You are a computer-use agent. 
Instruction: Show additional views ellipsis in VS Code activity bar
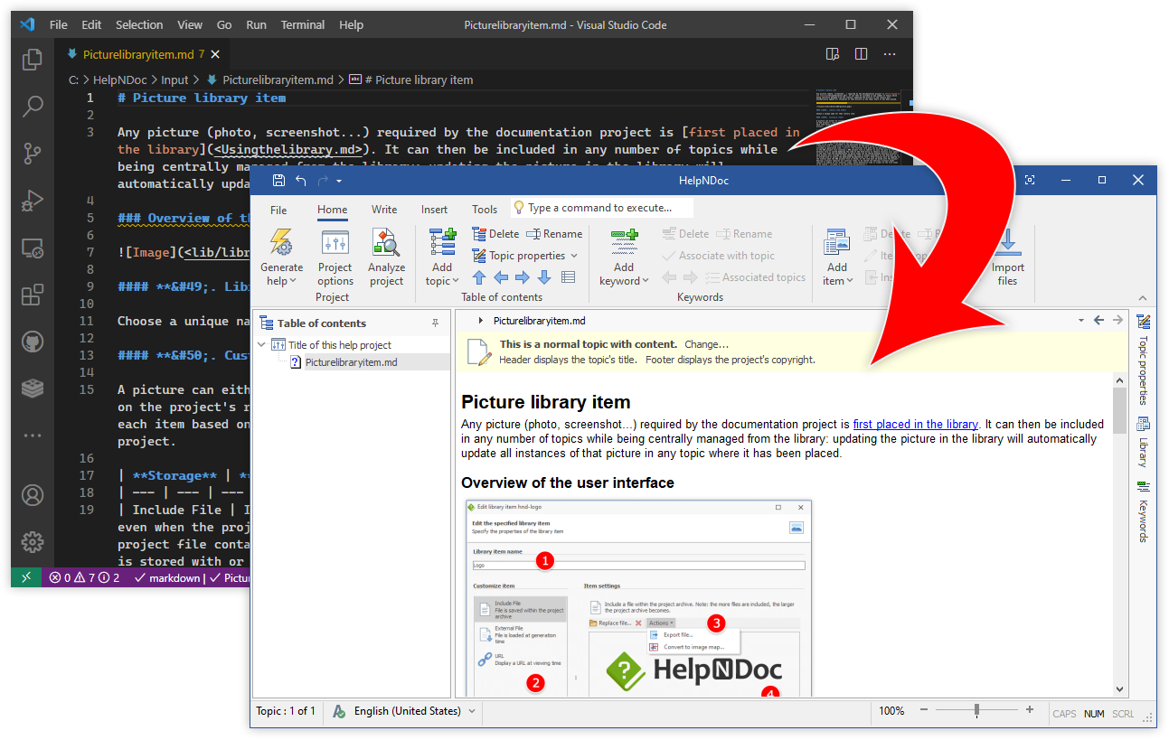click(x=33, y=436)
